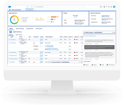The width and height of the screenshot is (124, 105).
Task: Click the case briefcase icon beside 'My package' item
Action: 46,49
